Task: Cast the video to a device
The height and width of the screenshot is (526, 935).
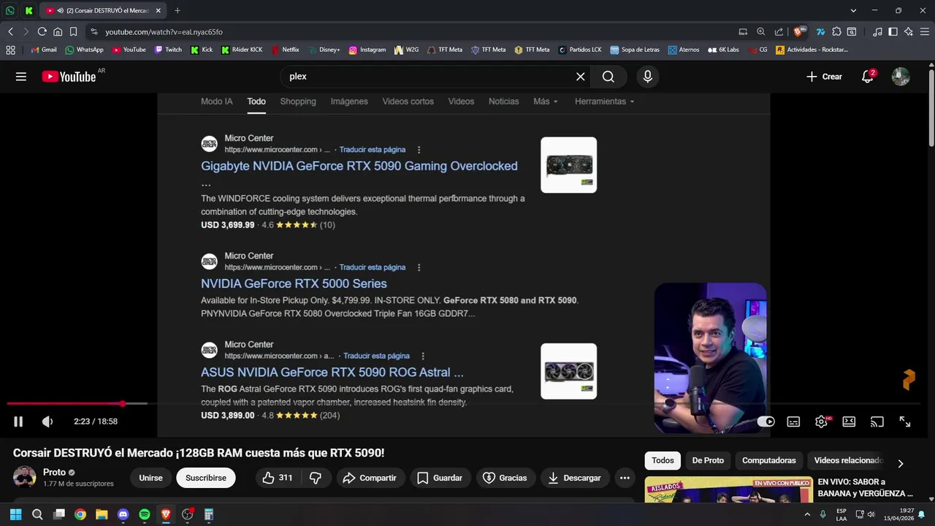Action: tap(877, 422)
